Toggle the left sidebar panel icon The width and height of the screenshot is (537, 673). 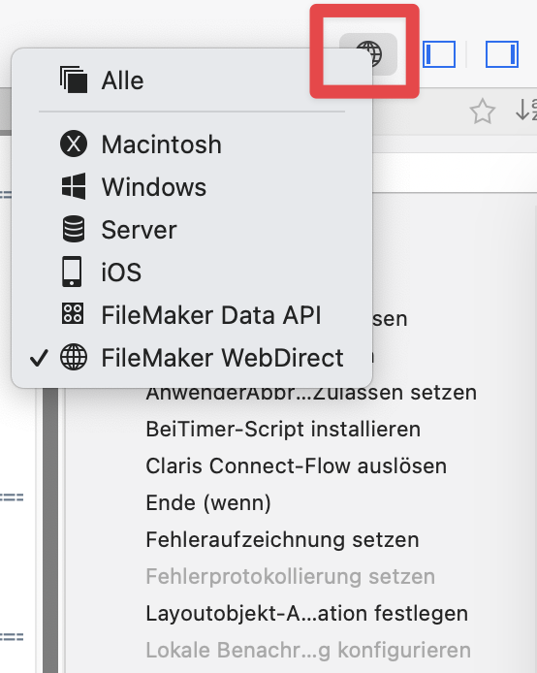(x=439, y=54)
